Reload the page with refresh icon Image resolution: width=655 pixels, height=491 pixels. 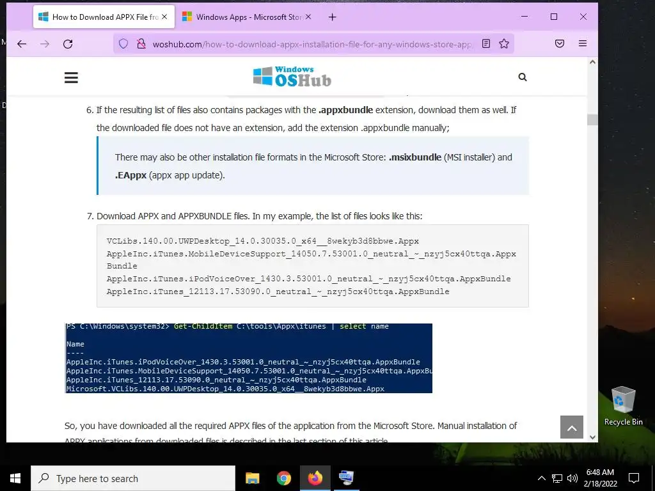click(x=68, y=44)
